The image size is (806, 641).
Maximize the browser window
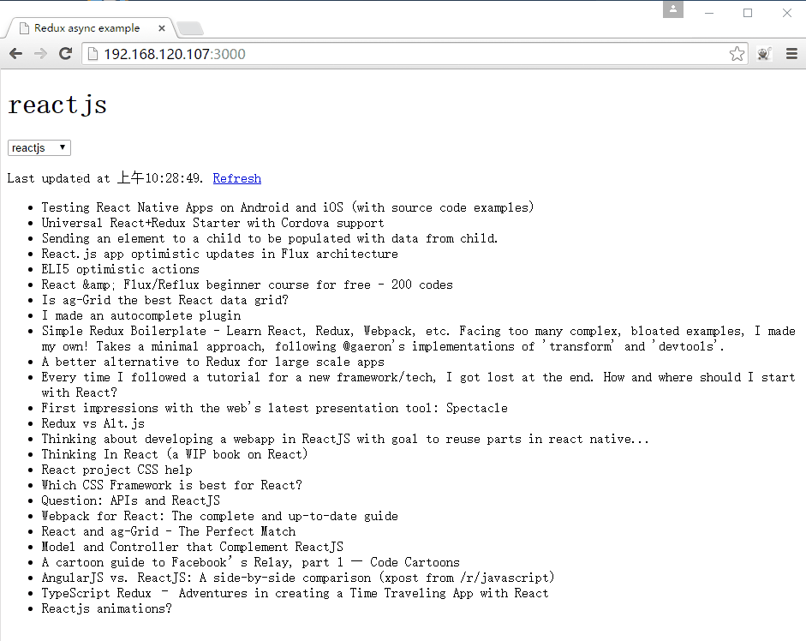[x=748, y=13]
